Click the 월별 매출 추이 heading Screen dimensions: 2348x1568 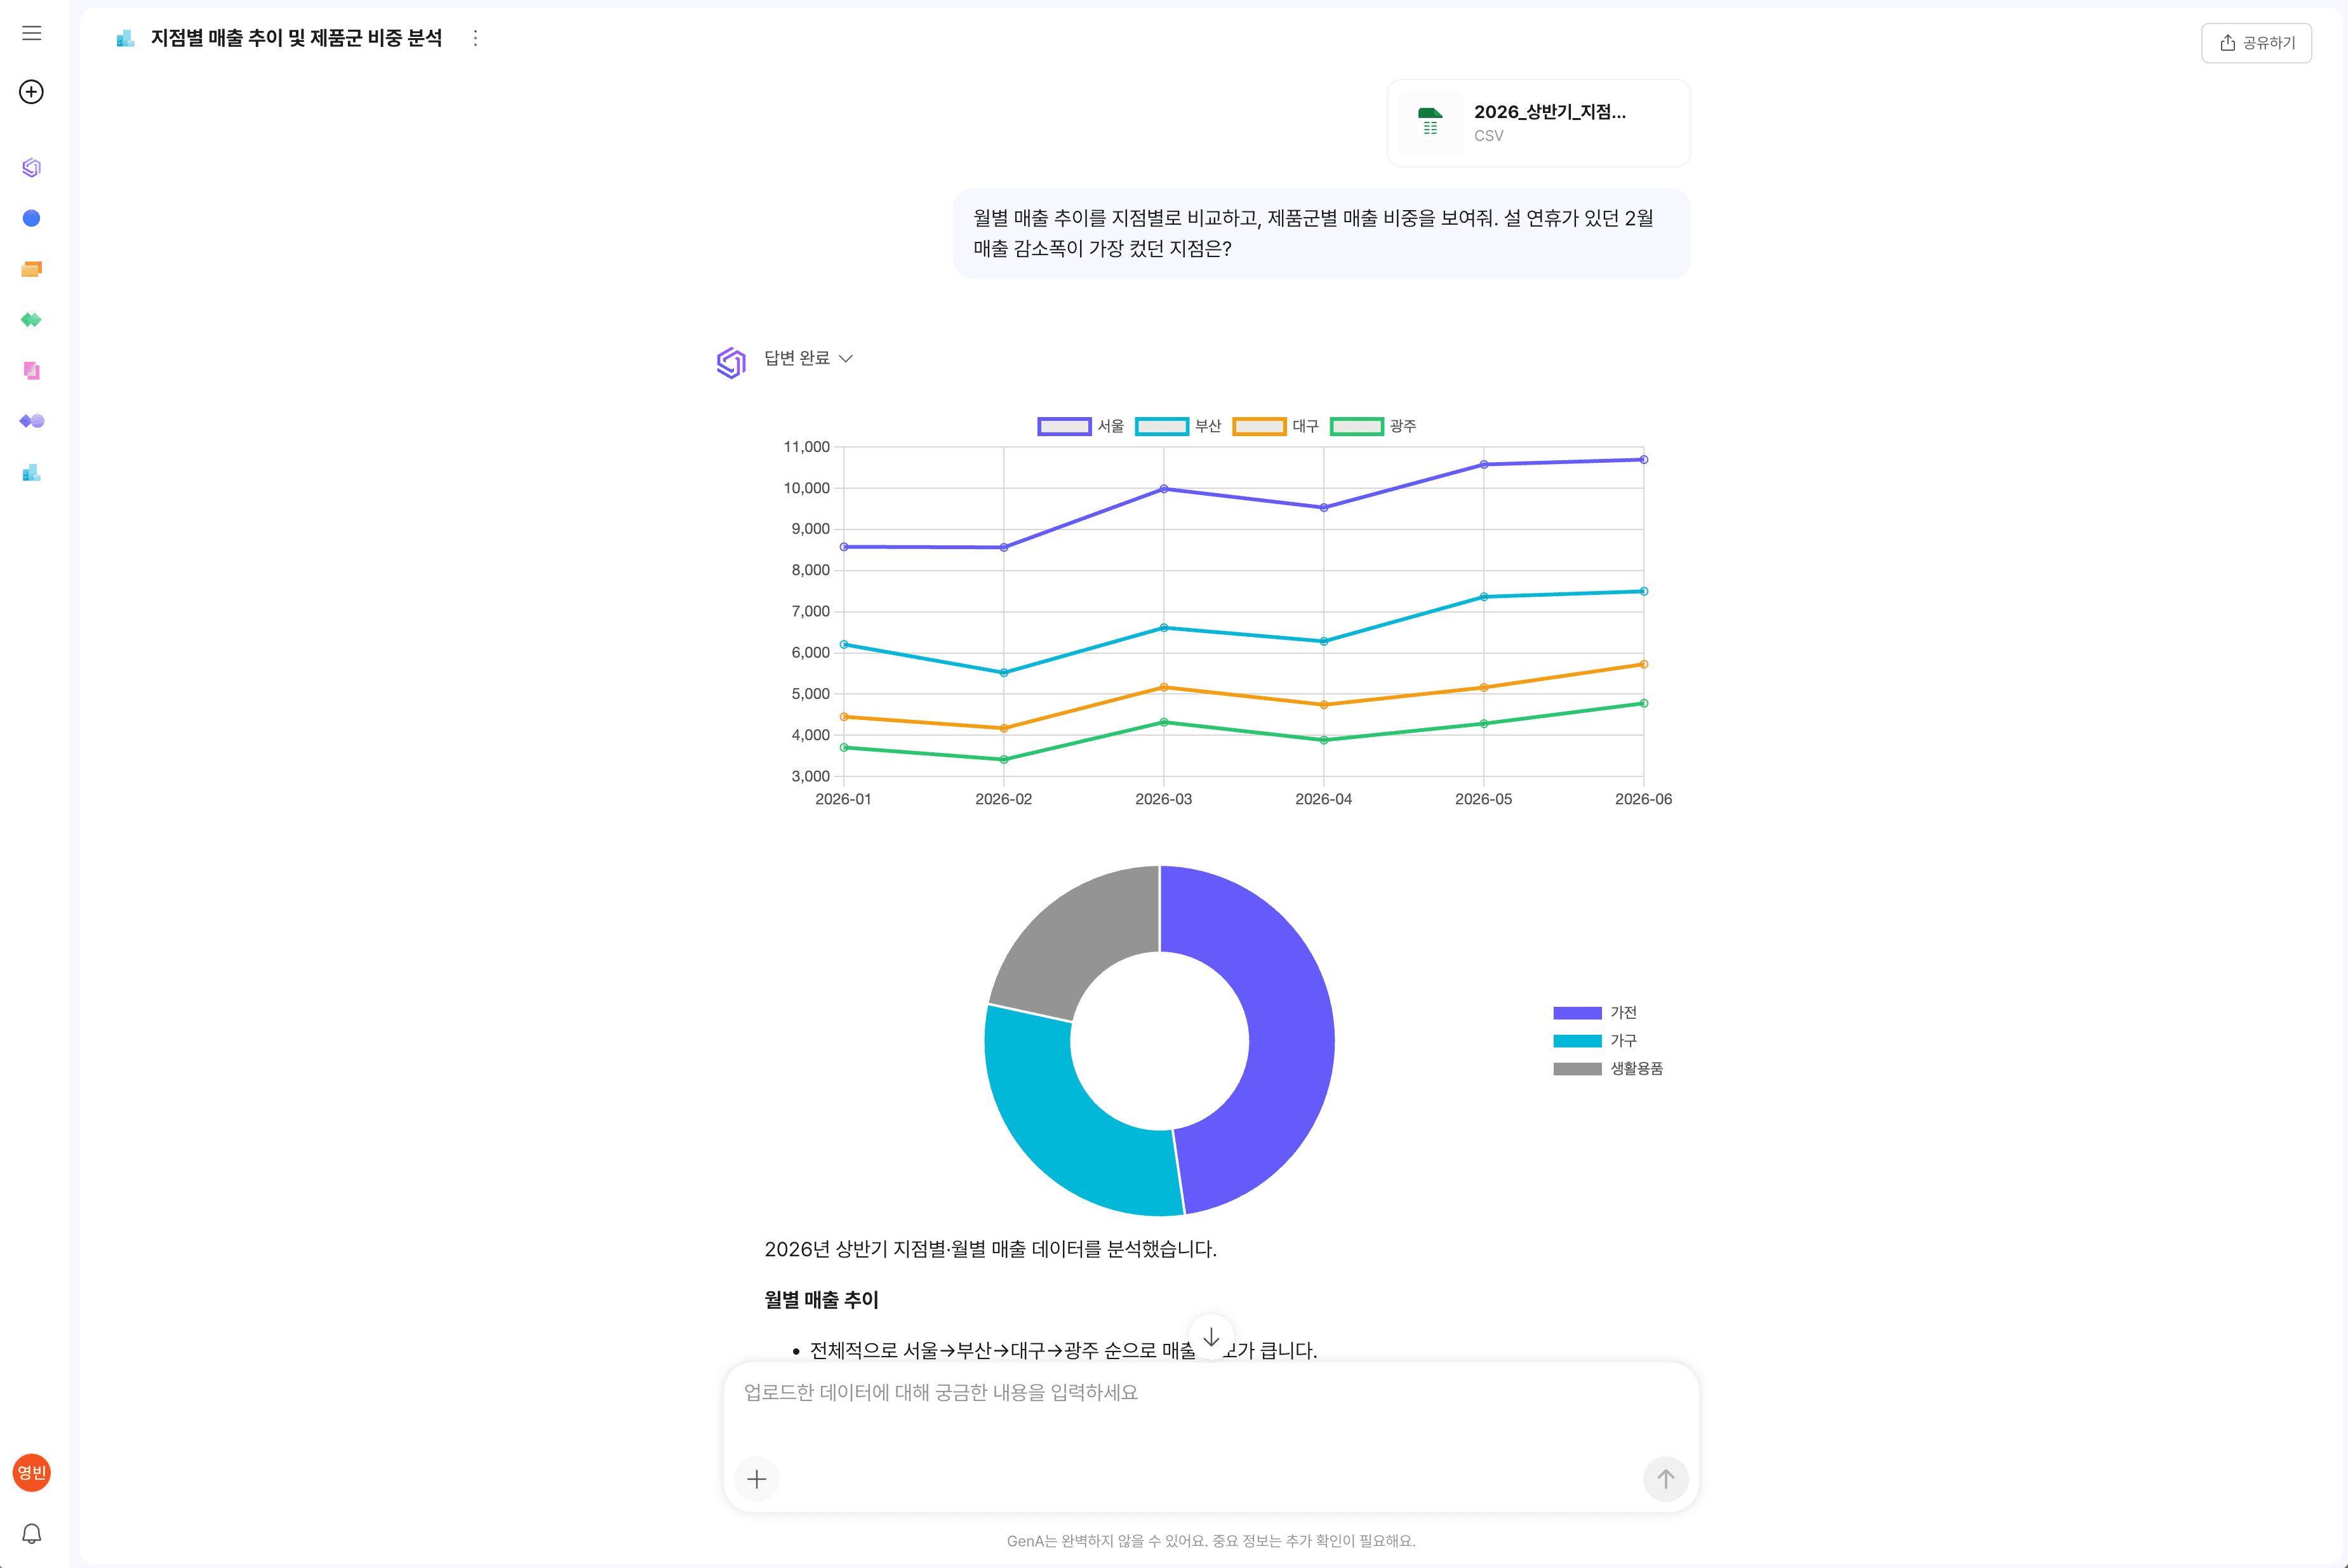point(821,1300)
